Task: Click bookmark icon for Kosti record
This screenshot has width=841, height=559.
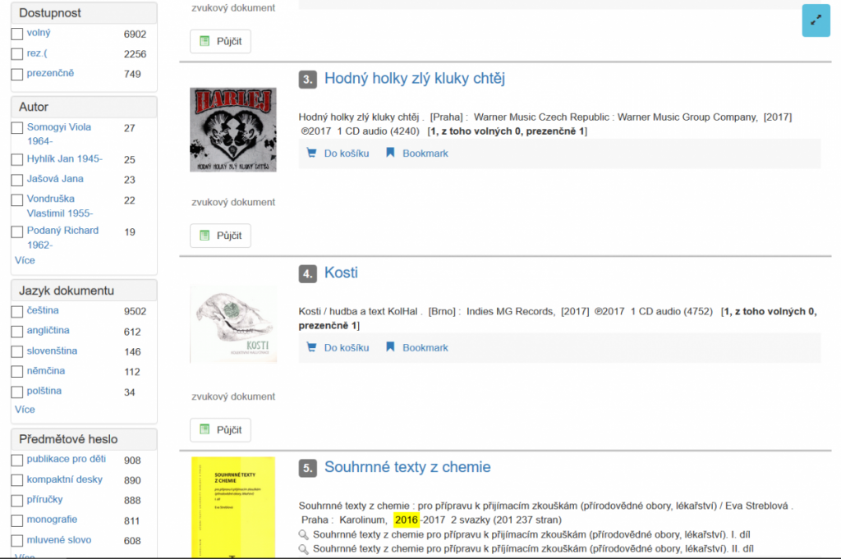Action: [x=391, y=347]
